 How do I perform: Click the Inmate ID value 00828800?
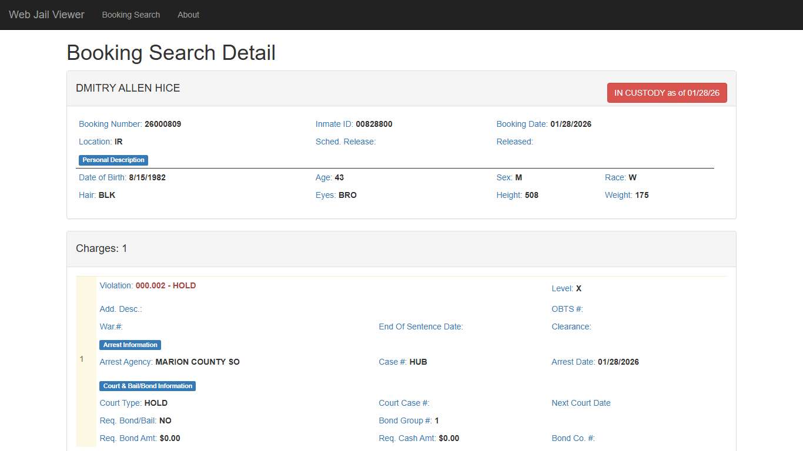click(374, 124)
